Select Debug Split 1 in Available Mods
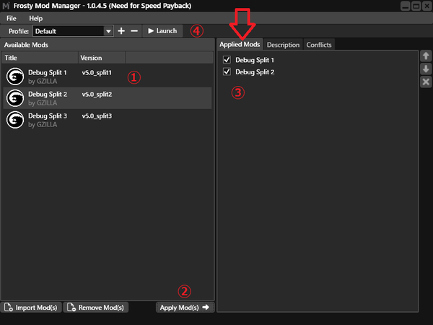The height and width of the screenshot is (325, 433). [x=108, y=77]
